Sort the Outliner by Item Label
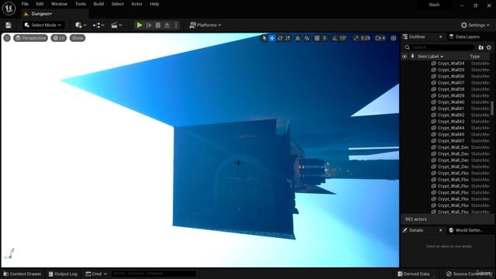The image size is (496, 279). [430, 57]
